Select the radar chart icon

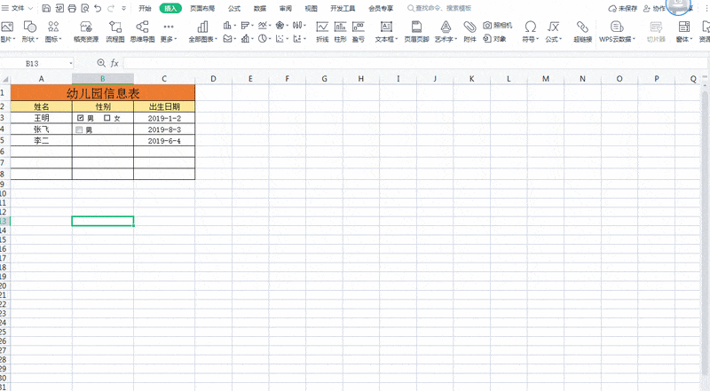(x=280, y=25)
